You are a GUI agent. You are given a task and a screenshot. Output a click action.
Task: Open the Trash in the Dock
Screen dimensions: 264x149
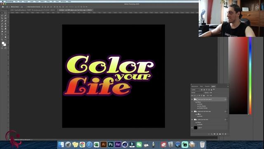pos(202,144)
